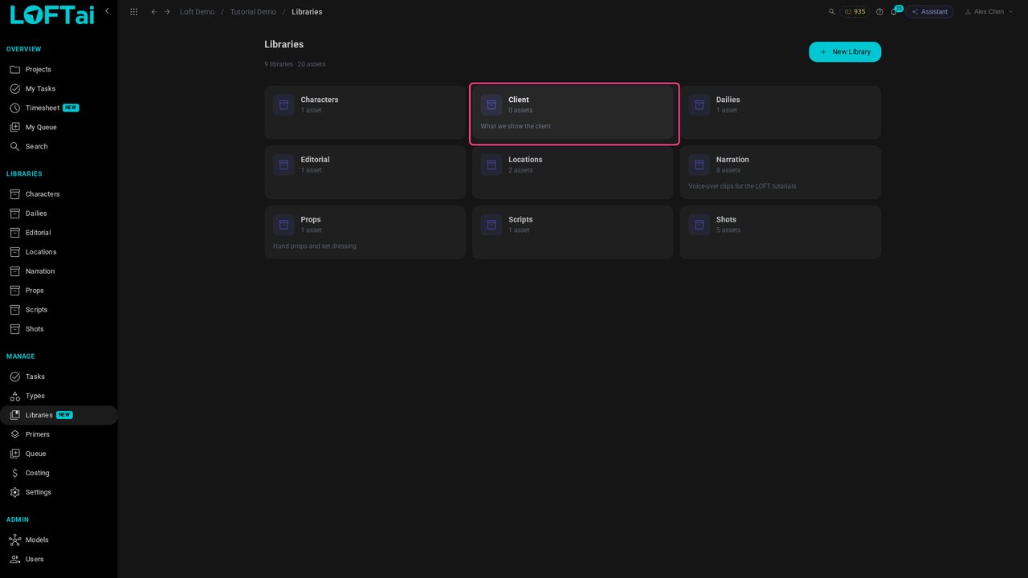Open My Queue
The width and height of the screenshot is (1028, 578).
59,128
